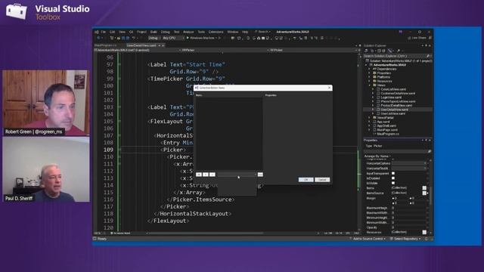Click the Properties panel search field

coord(397,151)
